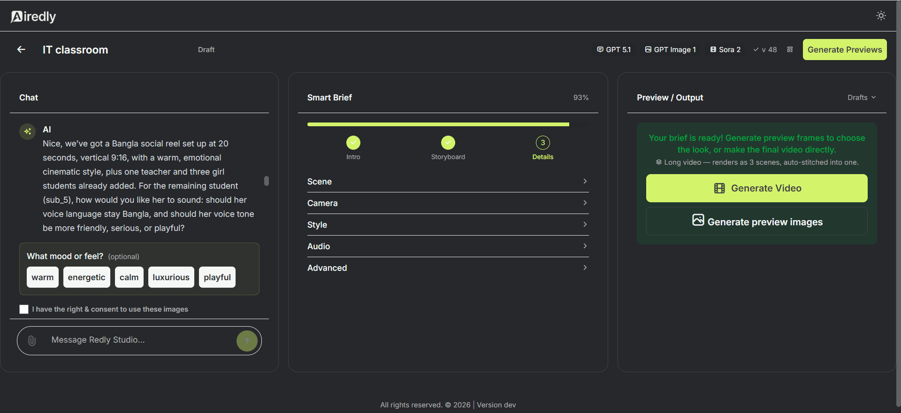Toggle the light/dark theme sun icon
Screen dimensions: 901x413
click(x=881, y=15)
